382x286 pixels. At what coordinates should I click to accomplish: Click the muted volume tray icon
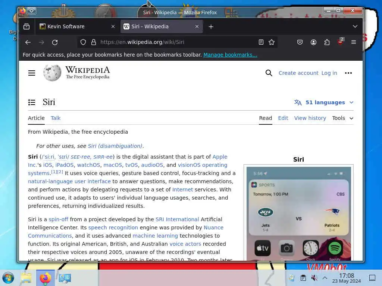pyautogui.click(x=314, y=278)
